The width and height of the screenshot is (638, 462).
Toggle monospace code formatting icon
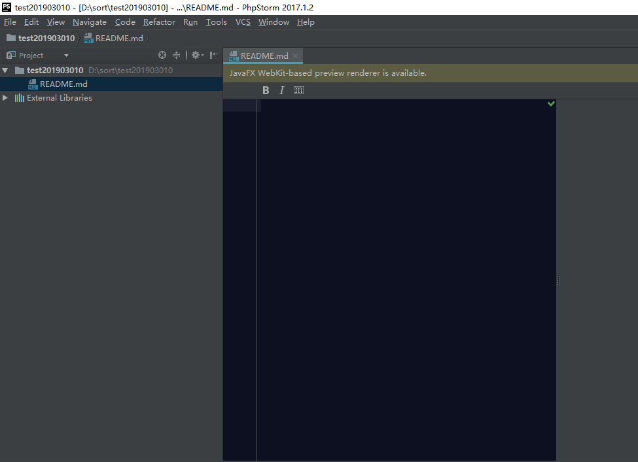pos(298,90)
